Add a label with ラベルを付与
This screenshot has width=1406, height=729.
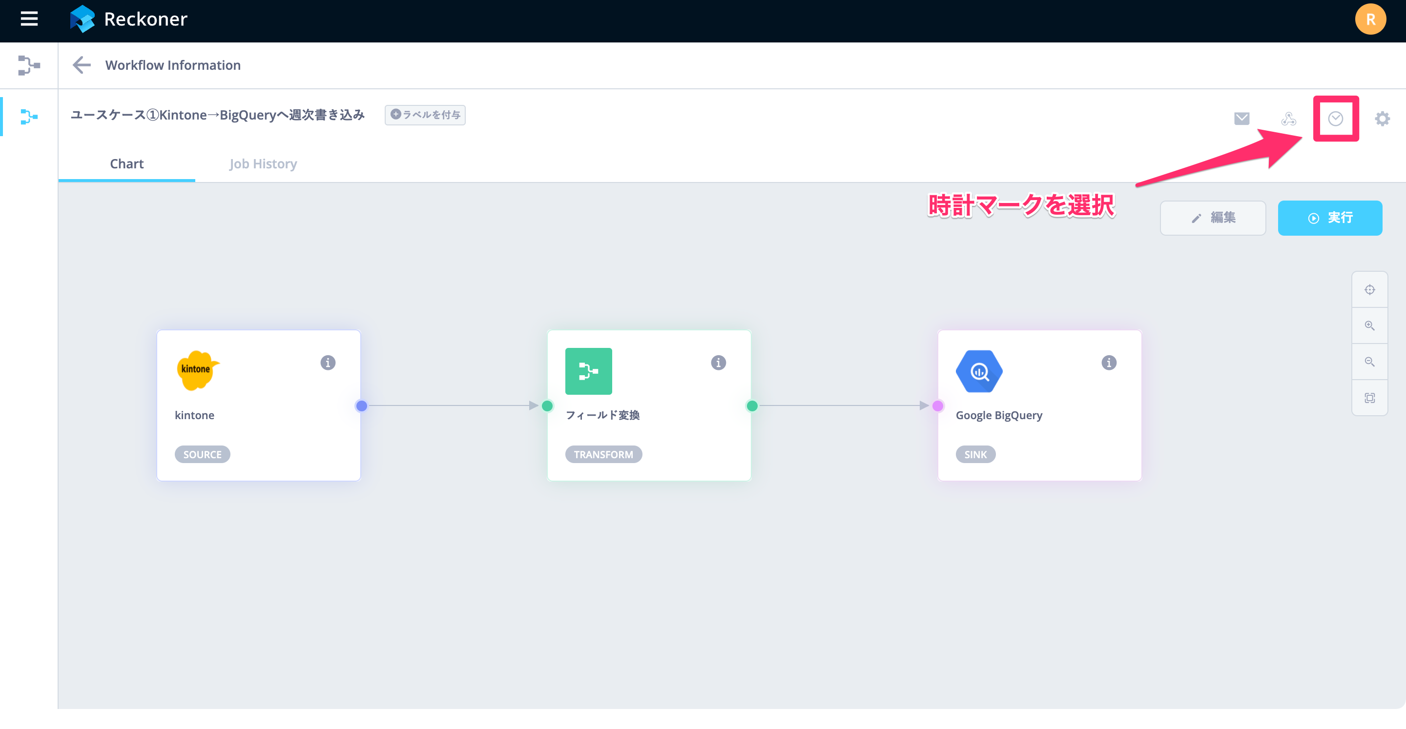[x=425, y=115]
